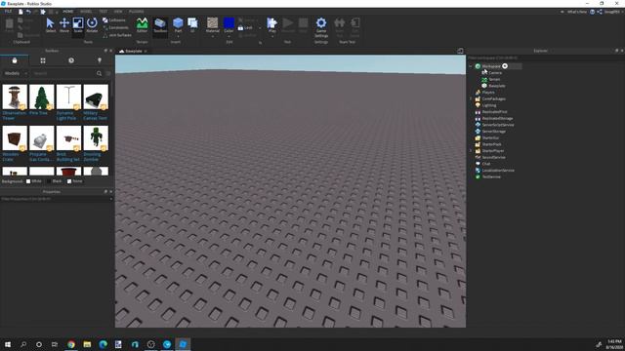Pick the Pine Tree model thumbnail
The width and height of the screenshot is (625, 351).
click(x=41, y=97)
